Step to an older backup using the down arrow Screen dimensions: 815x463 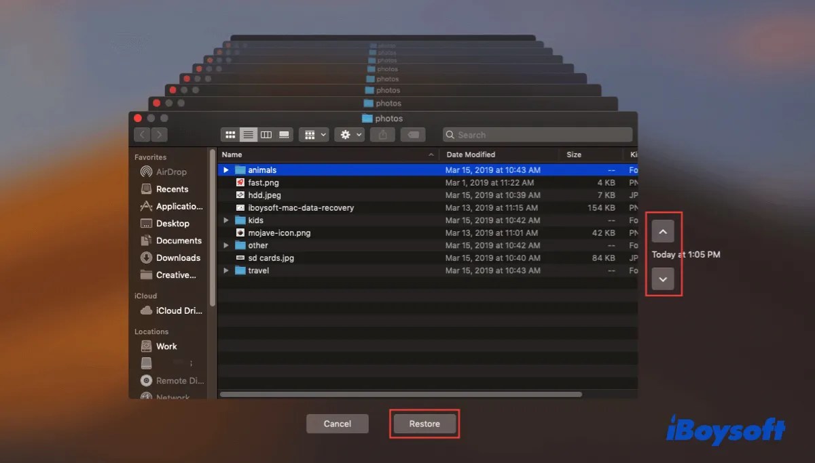coord(662,279)
